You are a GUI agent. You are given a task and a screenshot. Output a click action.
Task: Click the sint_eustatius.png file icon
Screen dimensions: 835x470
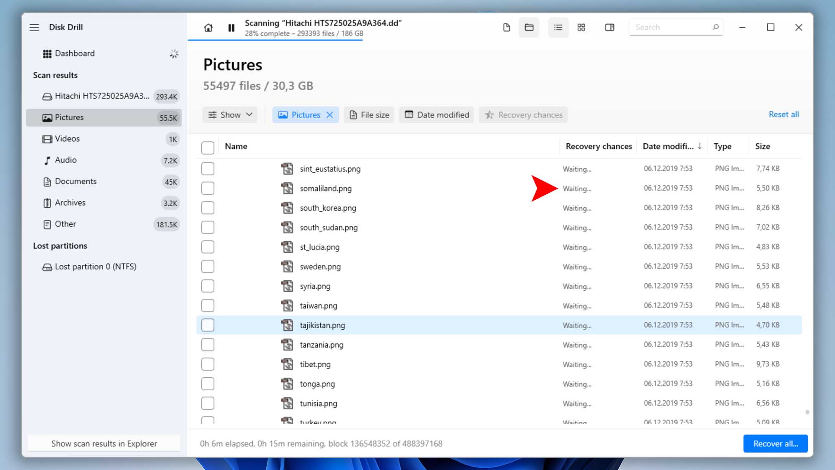point(287,169)
